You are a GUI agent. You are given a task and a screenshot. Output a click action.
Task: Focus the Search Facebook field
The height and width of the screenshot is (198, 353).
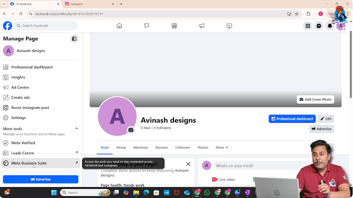[x=46, y=26]
